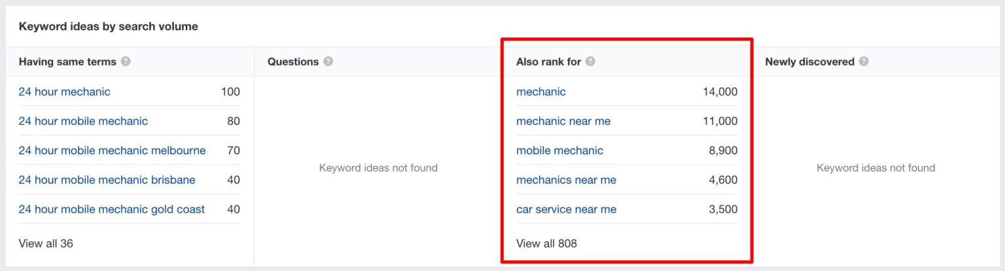Screen dimensions: 1005x271
Task: Click help icon beside Having same terms
Action: [126, 62]
